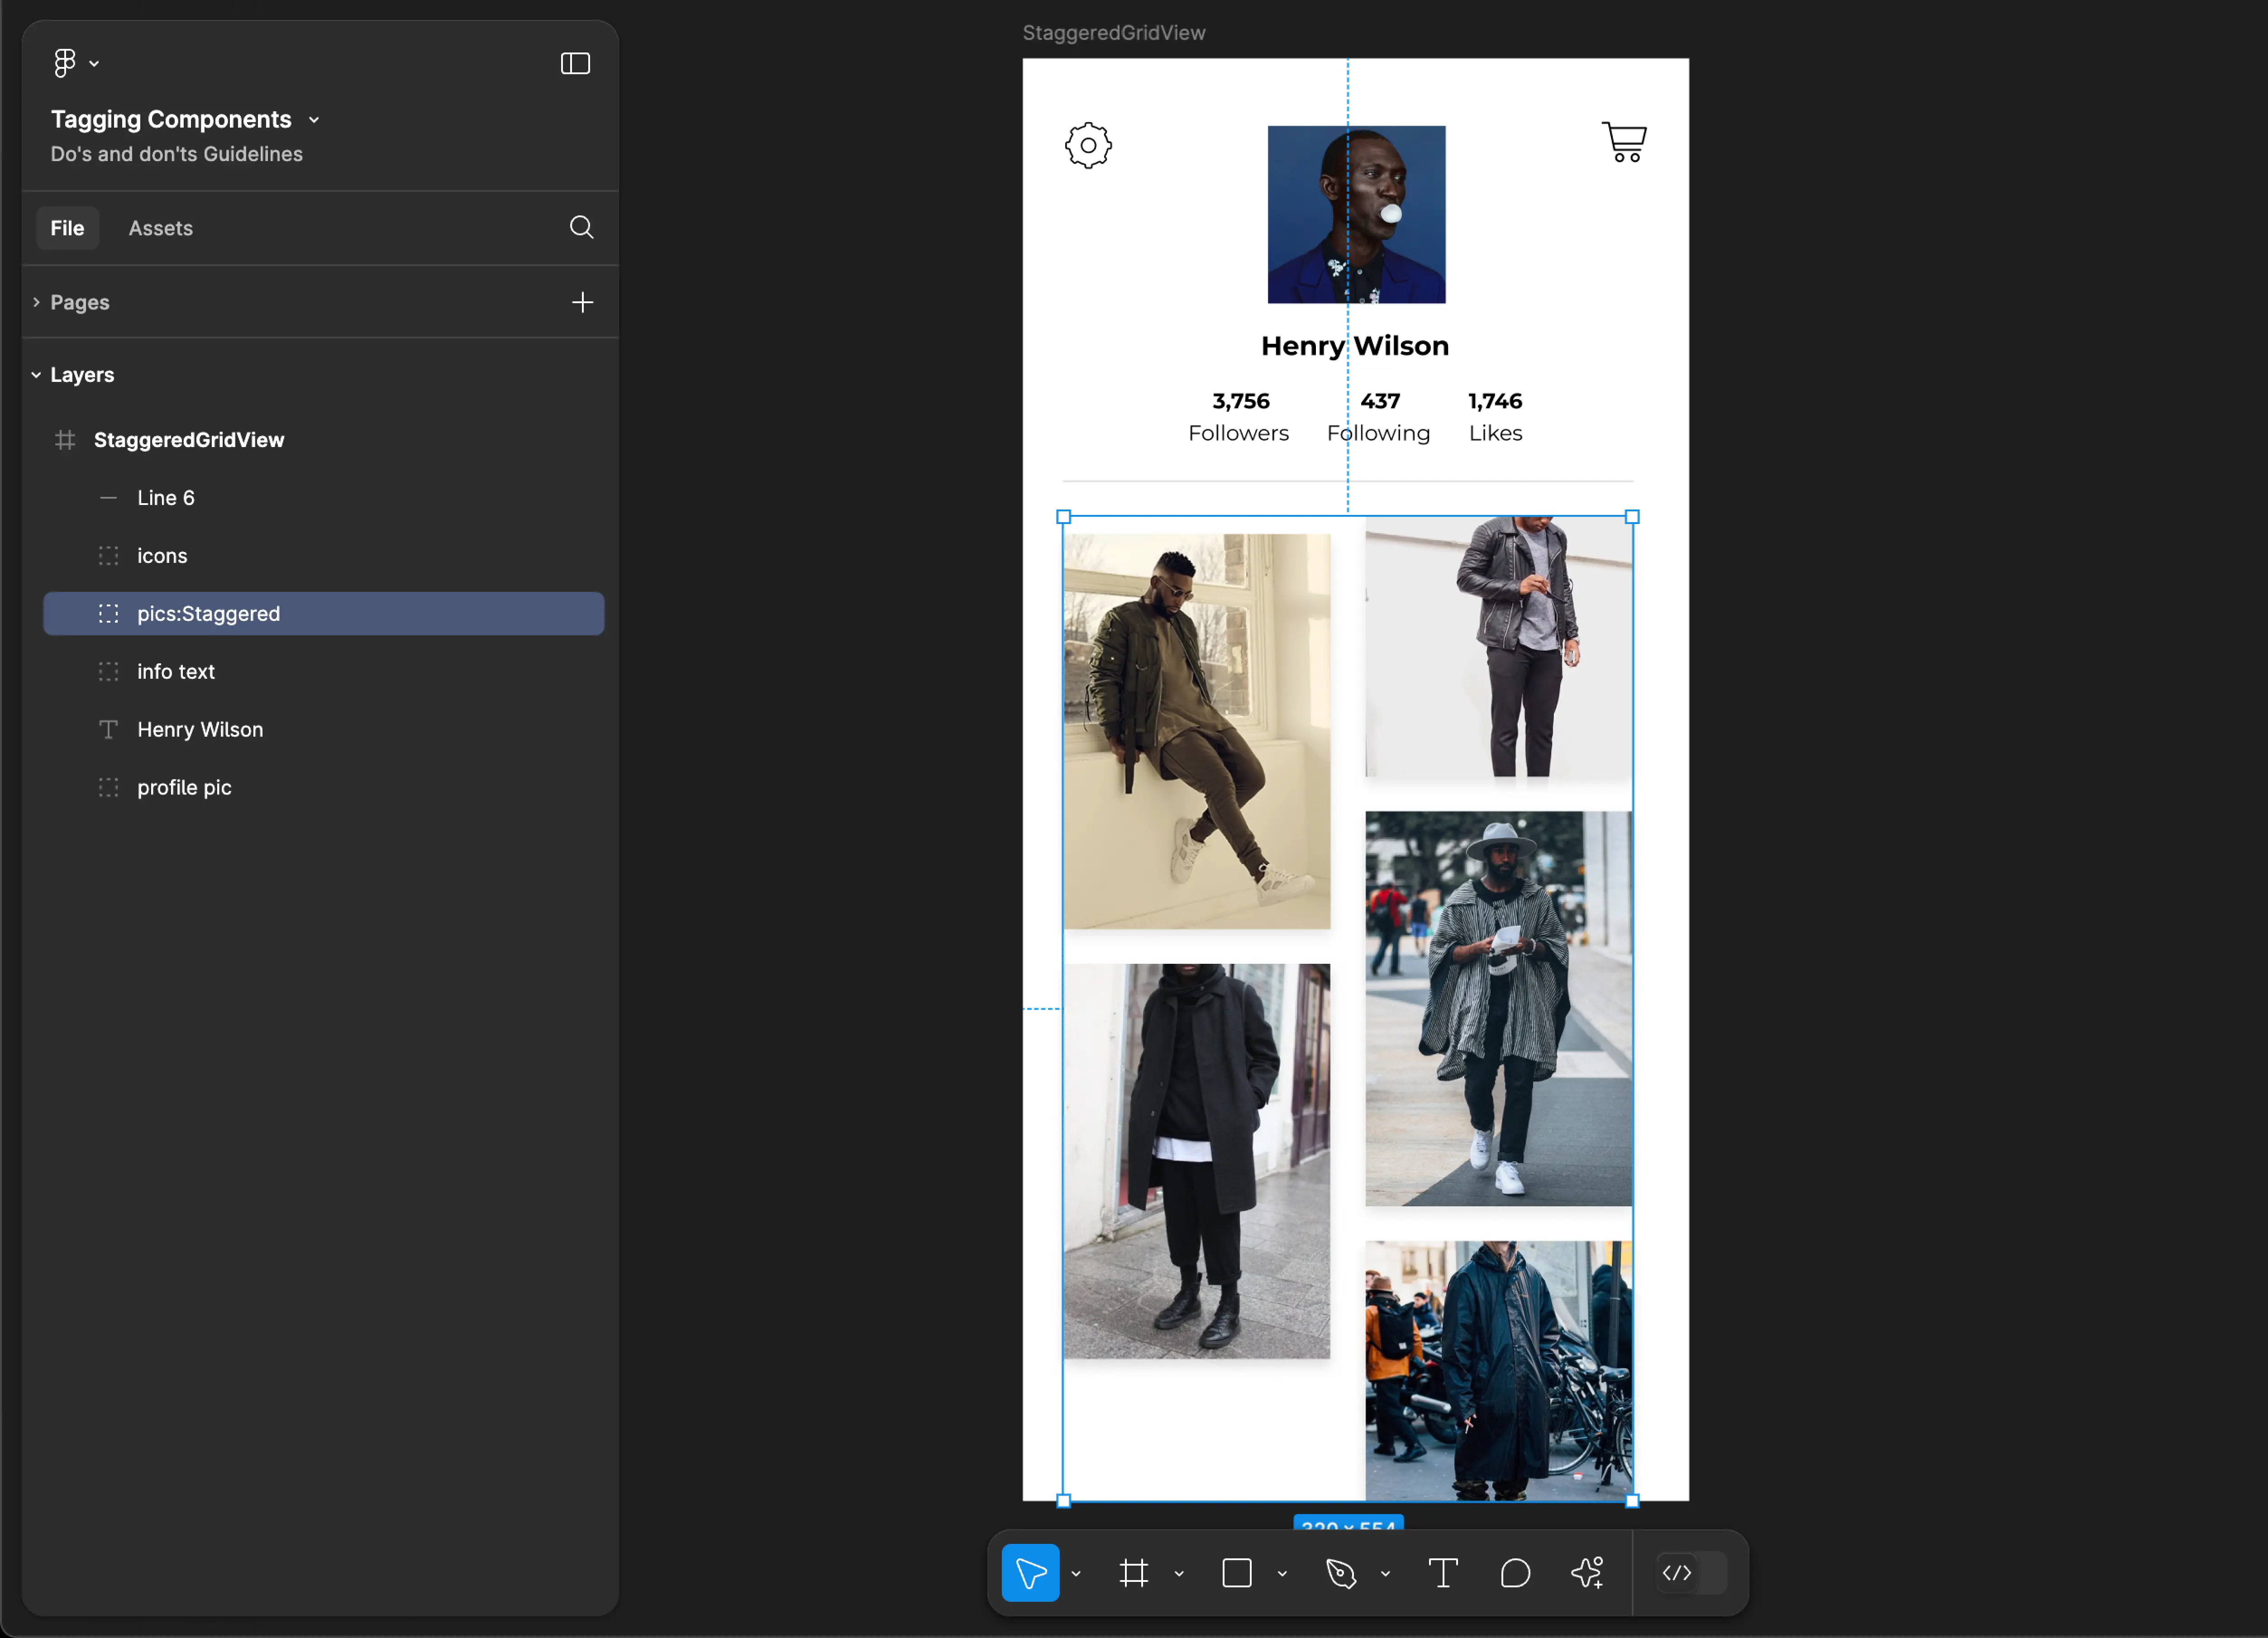Click the top-right selection resize handle
The width and height of the screenshot is (2268, 1638).
tap(1632, 517)
